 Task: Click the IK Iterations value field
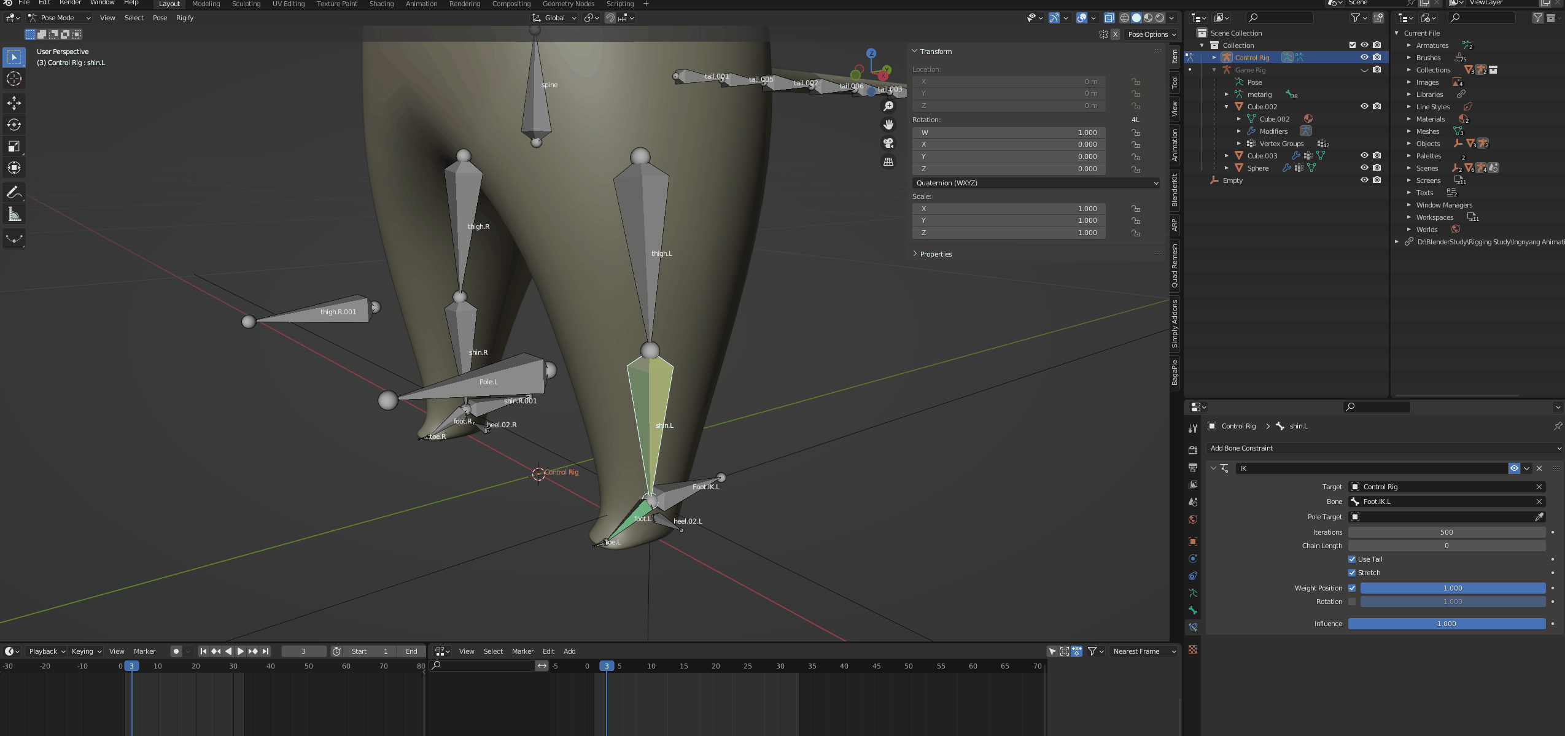1446,532
